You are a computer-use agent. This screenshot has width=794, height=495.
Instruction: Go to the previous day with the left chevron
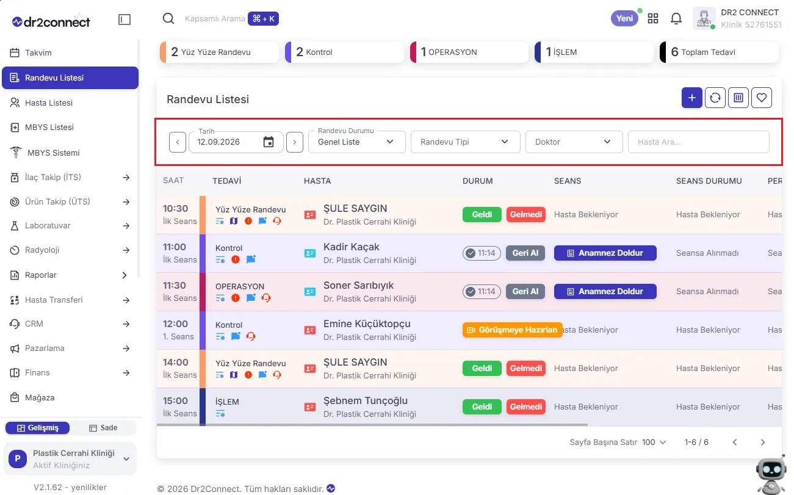pyautogui.click(x=178, y=142)
